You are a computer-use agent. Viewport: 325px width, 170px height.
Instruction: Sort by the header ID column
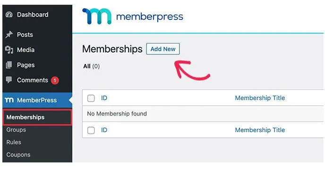[x=104, y=98]
